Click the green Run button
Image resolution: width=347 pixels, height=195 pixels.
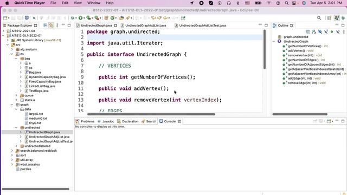click(80, 18)
